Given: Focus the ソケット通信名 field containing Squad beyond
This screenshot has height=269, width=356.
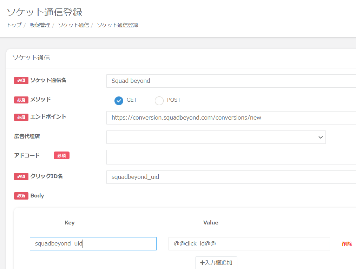Looking at the screenshot, I should pyautogui.click(x=231, y=81).
